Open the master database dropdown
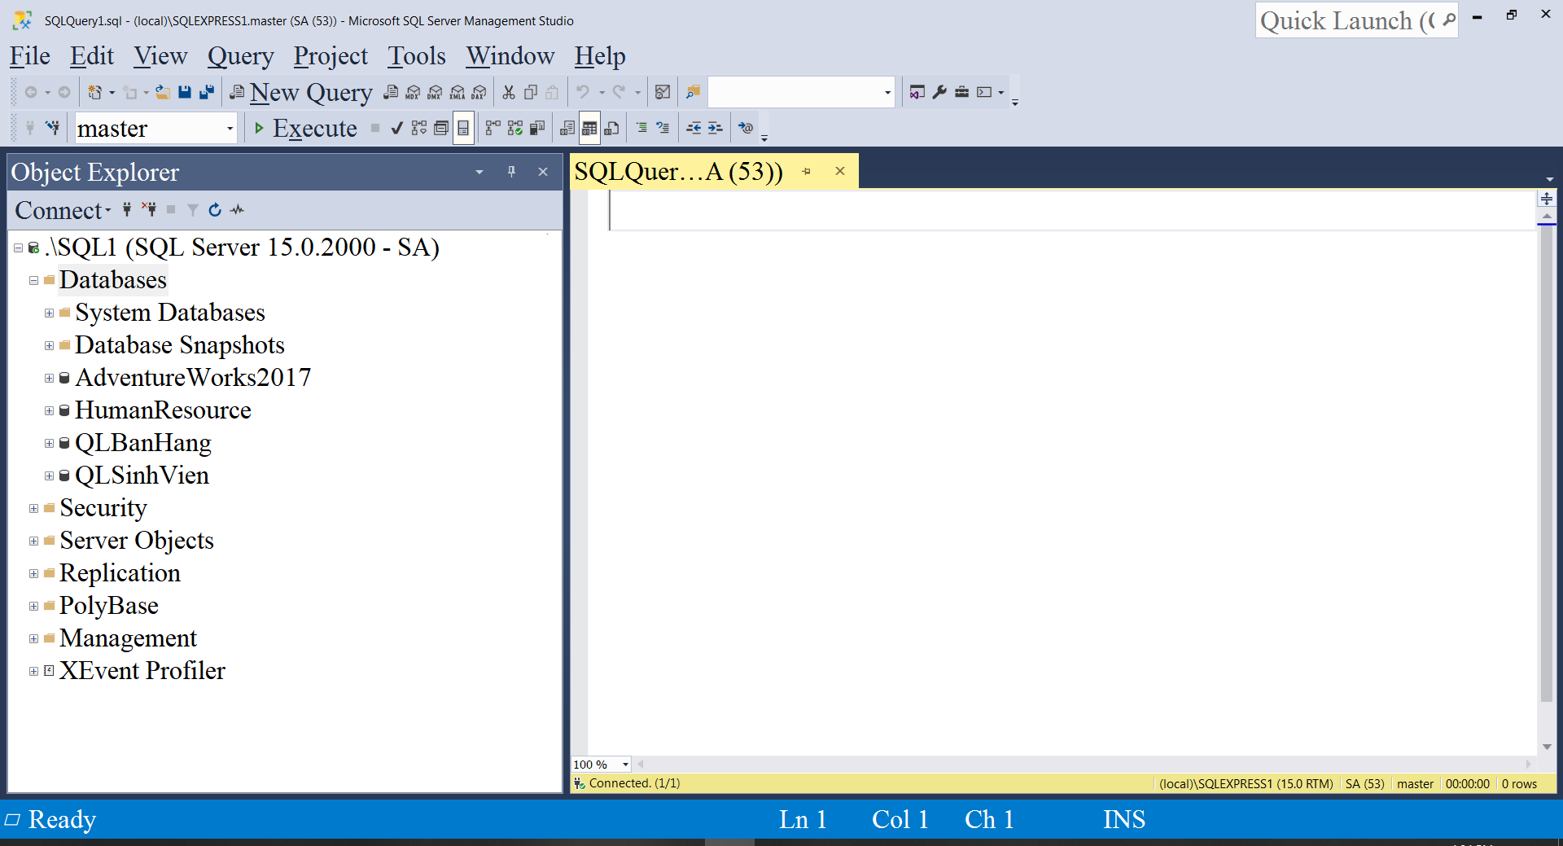This screenshot has height=846, width=1563. tap(229, 128)
